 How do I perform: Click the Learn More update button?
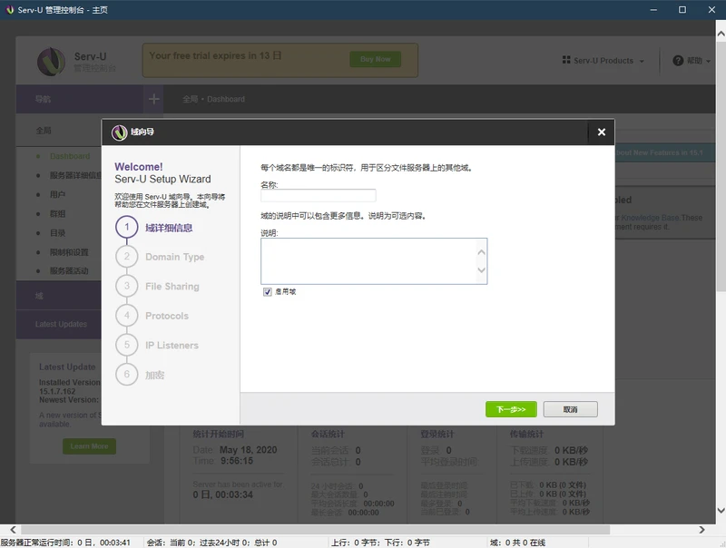[89, 446]
